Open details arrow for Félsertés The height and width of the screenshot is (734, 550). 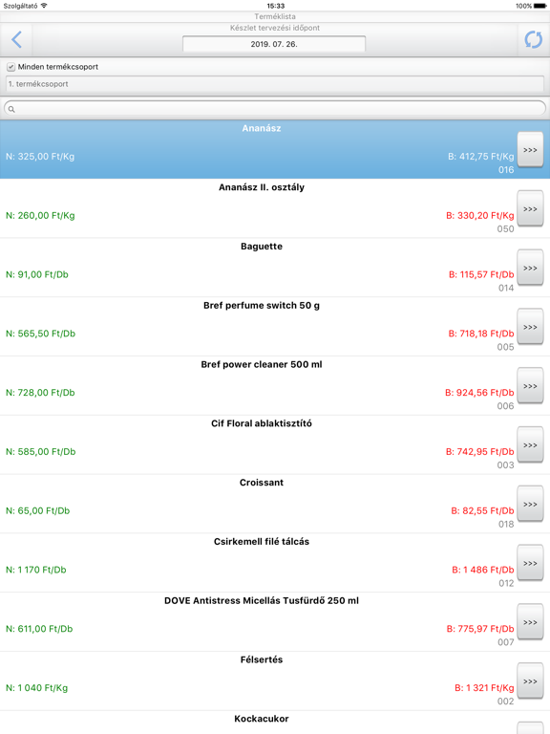pyautogui.click(x=530, y=681)
